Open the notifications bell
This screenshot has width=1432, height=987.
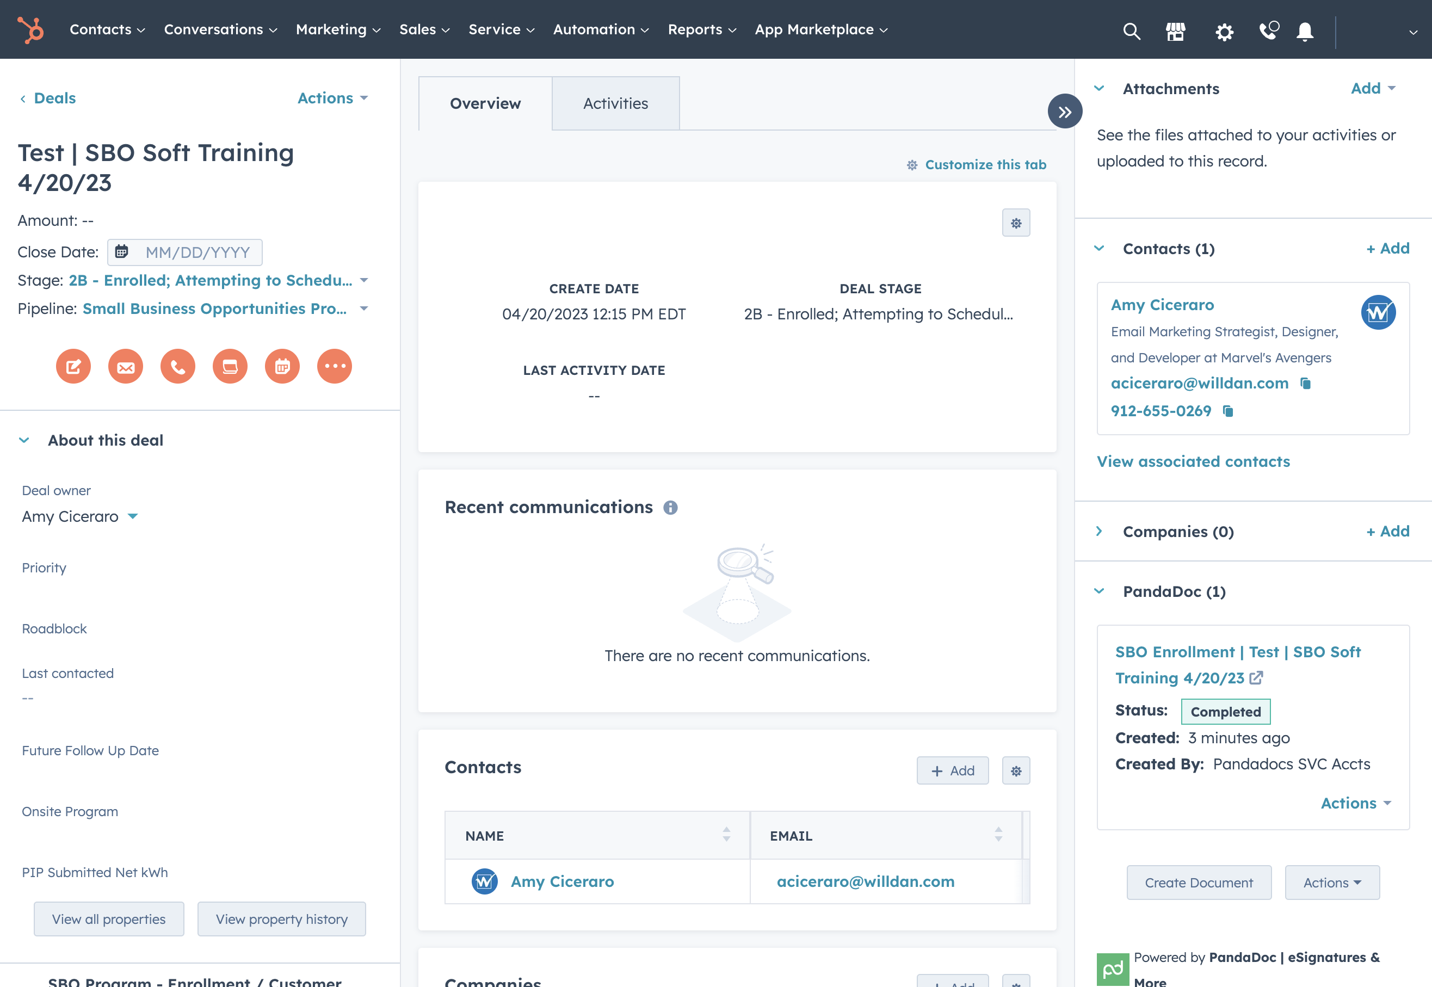tap(1305, 31)
